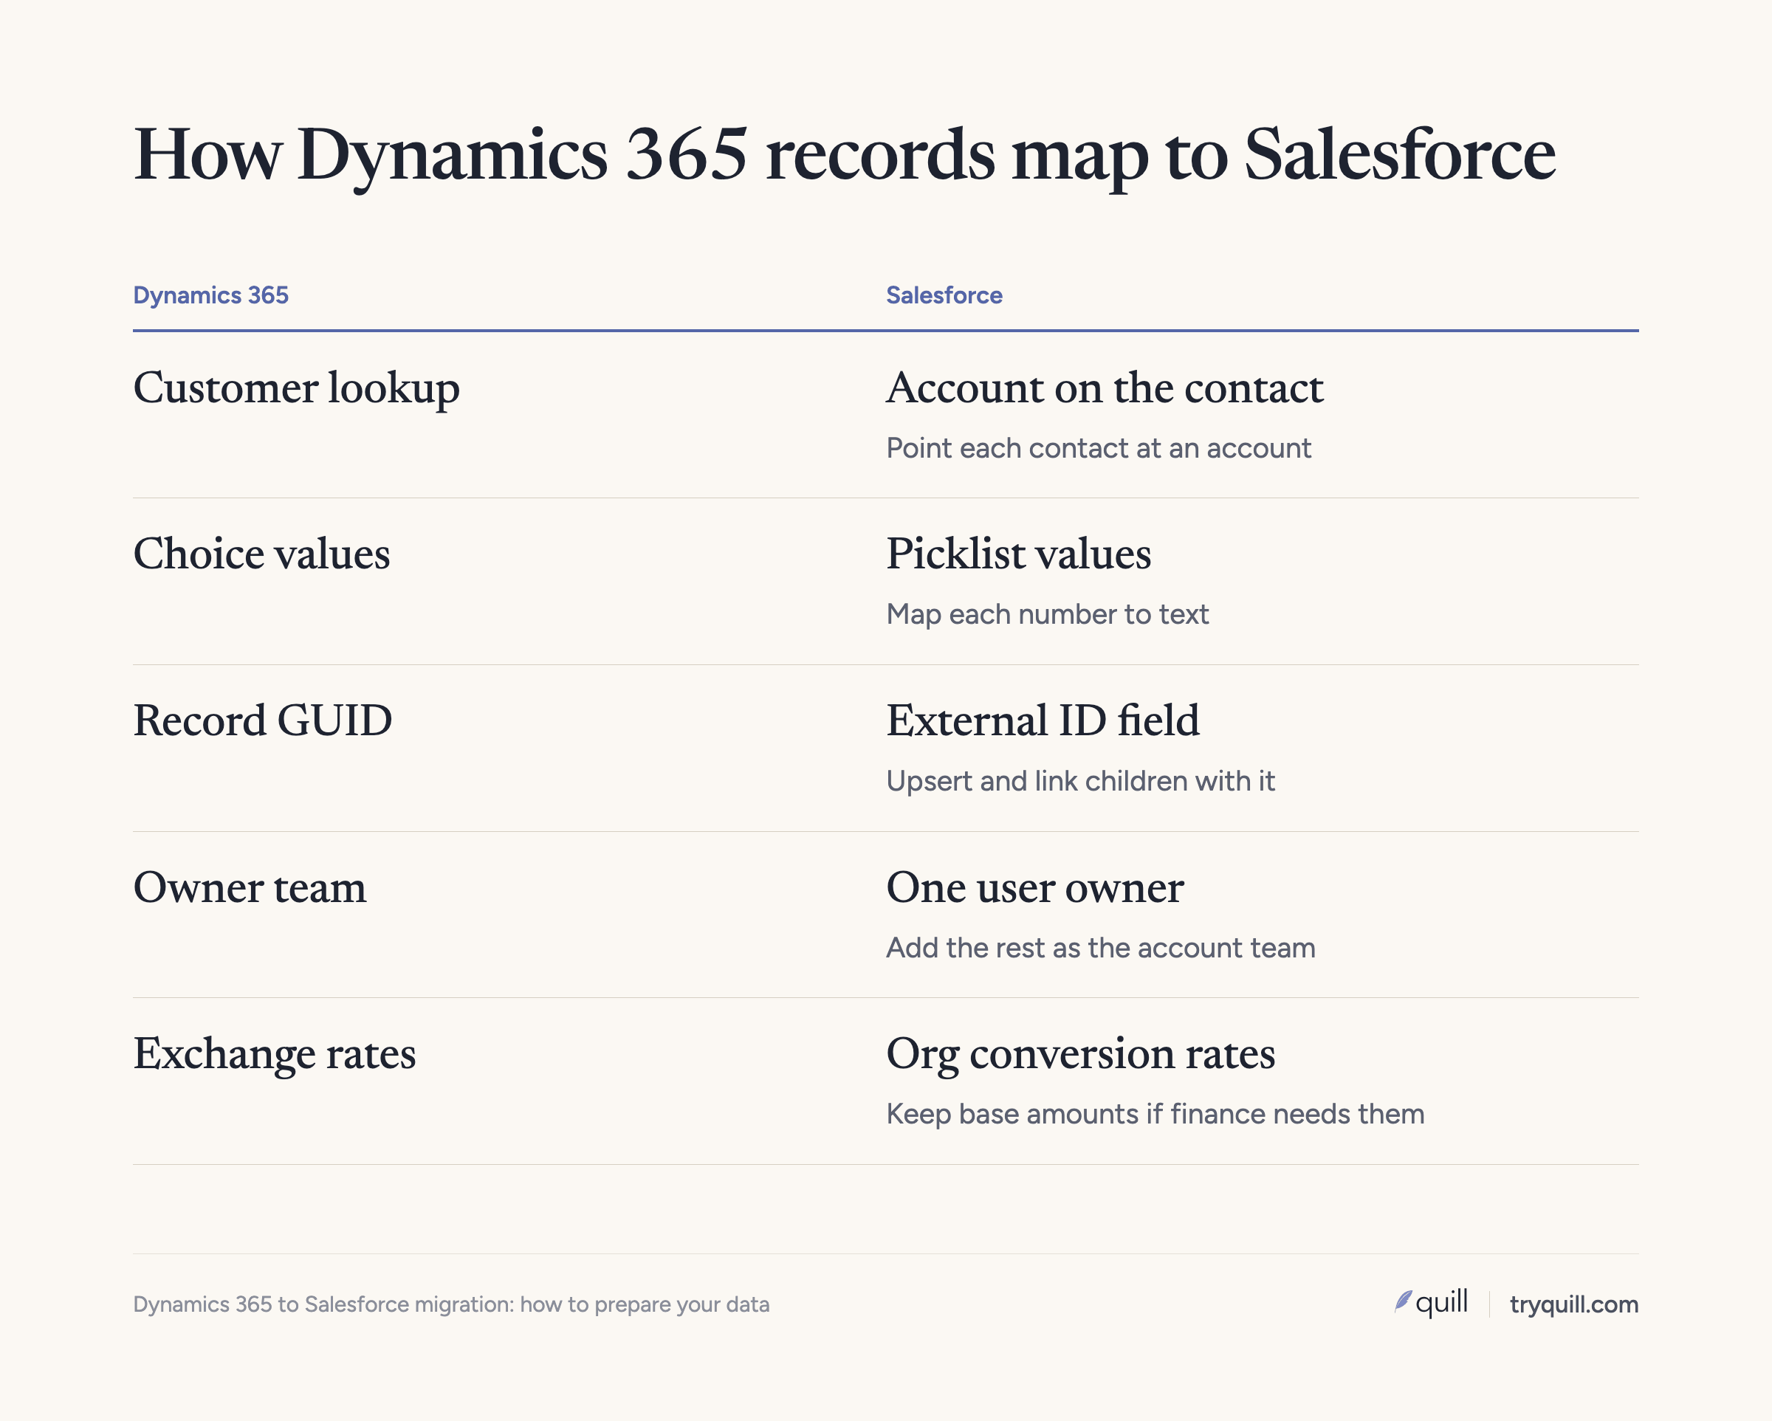Image resolution: width=1772 pixels, height=1421 pixels.
Task: Open the tryquill.com link
Action: [1574, 1304]
